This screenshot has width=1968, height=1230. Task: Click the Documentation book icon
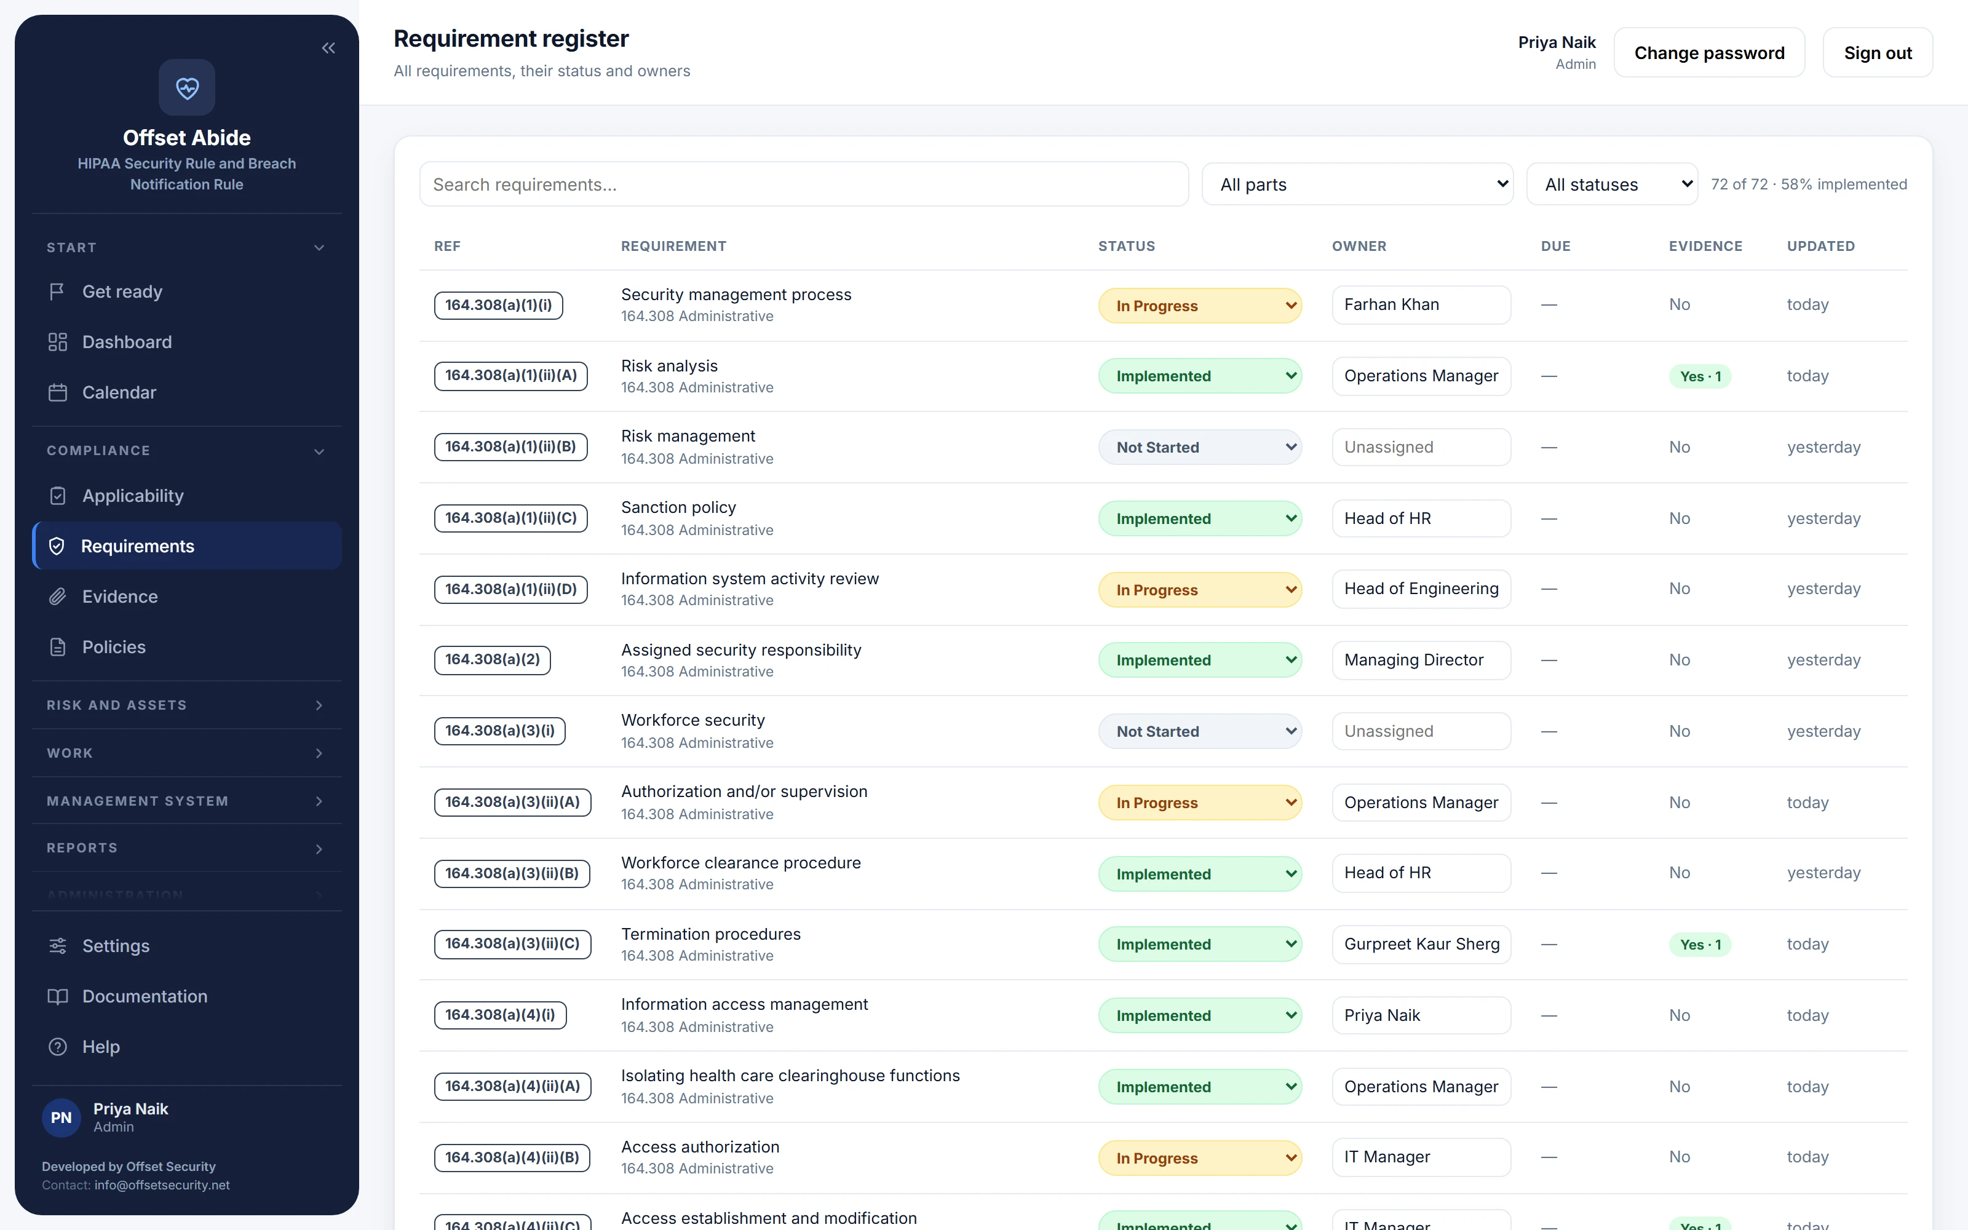coord(57,996)
